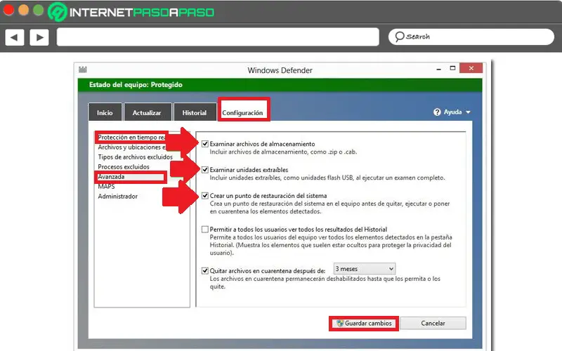Select MAPS settings category

click(107, 187)
